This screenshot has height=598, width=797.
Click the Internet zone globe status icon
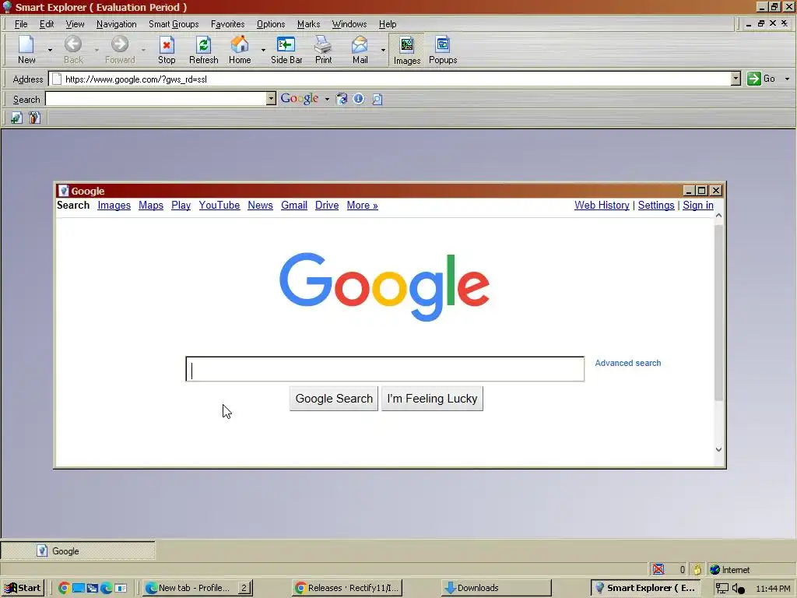(x=714, y=569)
